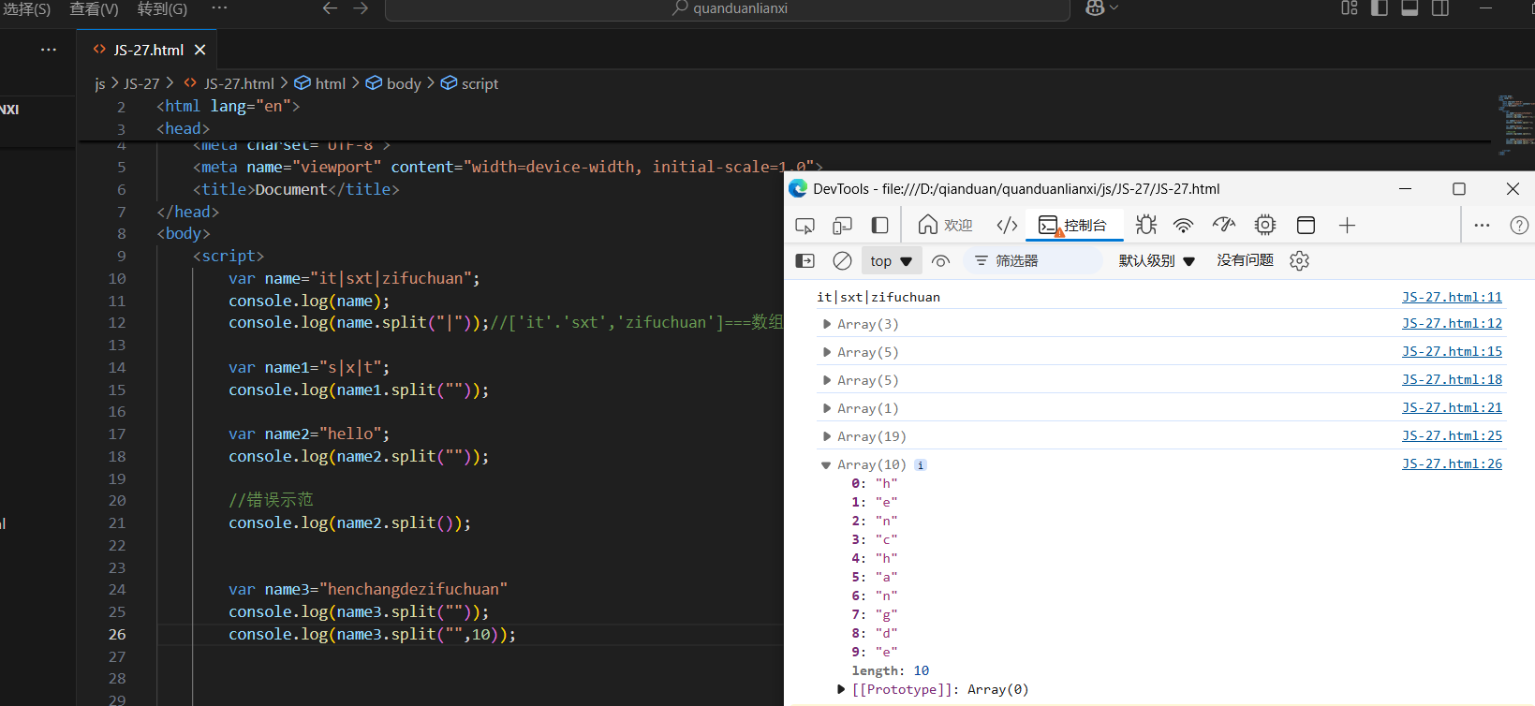The image size is (1535, 706).
Task: Maximize the DevTools window
Action: [1458, 188]
